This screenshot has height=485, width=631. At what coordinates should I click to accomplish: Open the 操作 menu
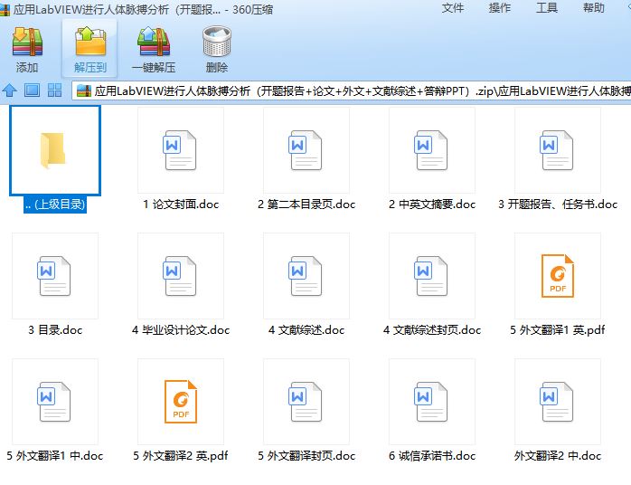pos(499,8)
